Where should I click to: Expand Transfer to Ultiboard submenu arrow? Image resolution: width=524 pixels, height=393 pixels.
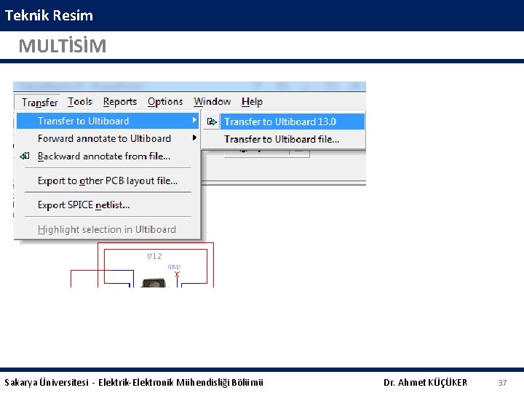(194, 120)
